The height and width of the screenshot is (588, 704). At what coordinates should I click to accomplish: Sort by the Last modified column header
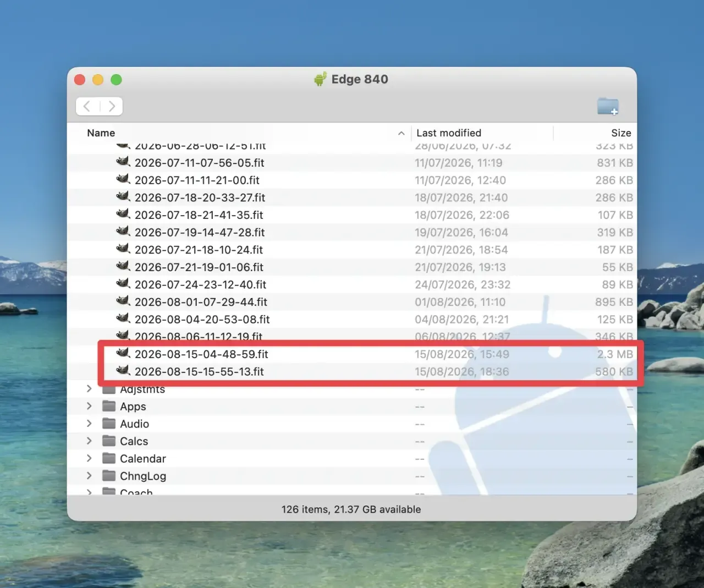tap(449, 133)
